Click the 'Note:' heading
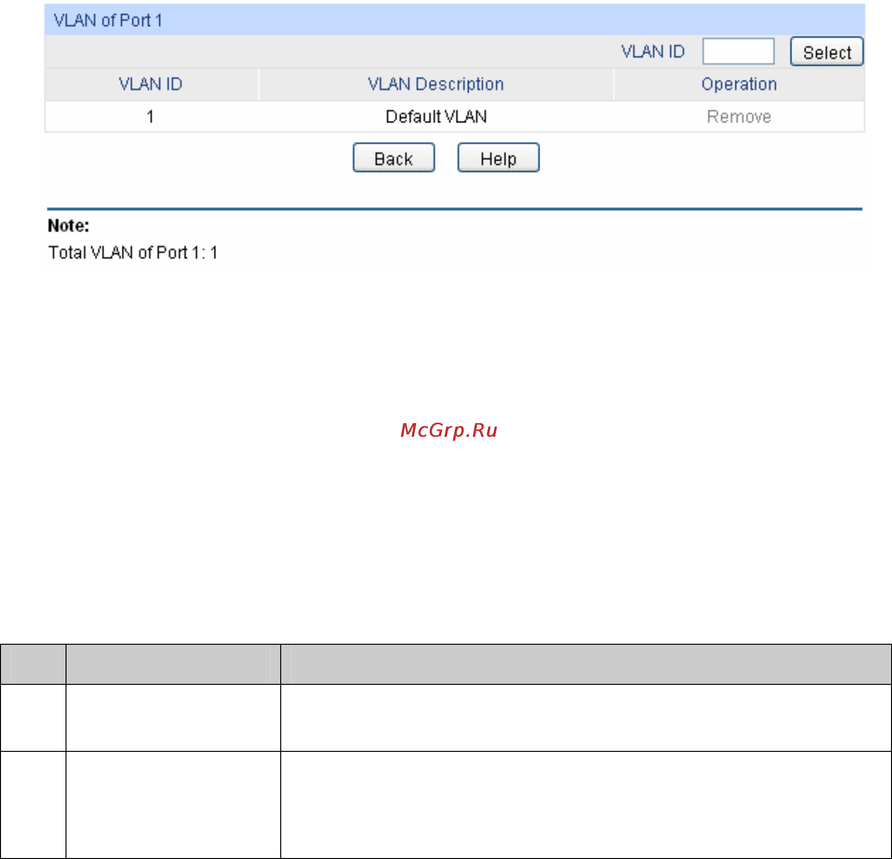The width and height of the screenshot is (892, 859). (x=68, y=226)
